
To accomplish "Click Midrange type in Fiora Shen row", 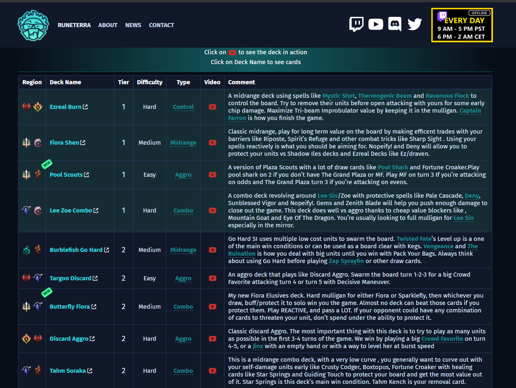I will 183,143.
